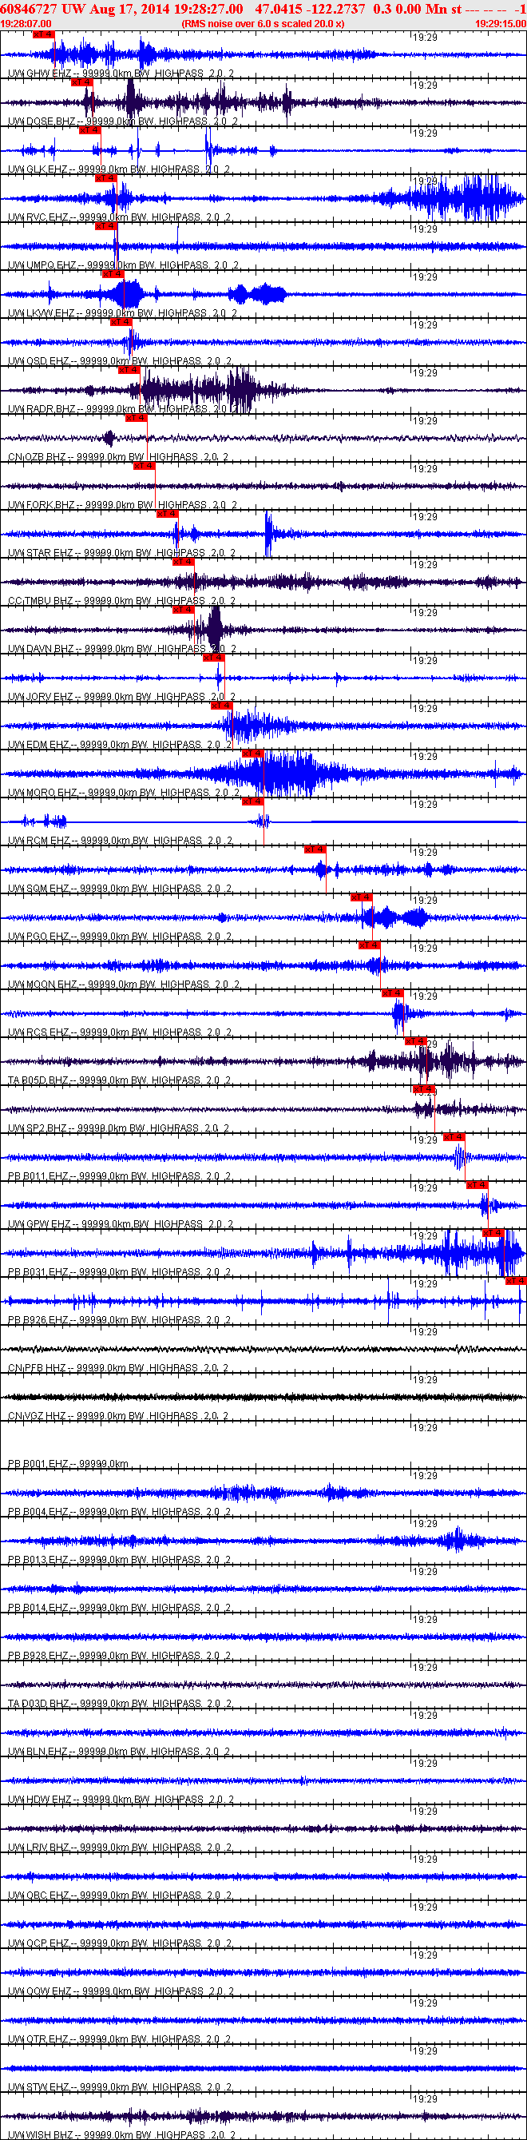Image resolution: width=527 pixels, height=2140 pixels.
Task: Select the UW RCS EHZ station label
Action: pos(120,1032)
